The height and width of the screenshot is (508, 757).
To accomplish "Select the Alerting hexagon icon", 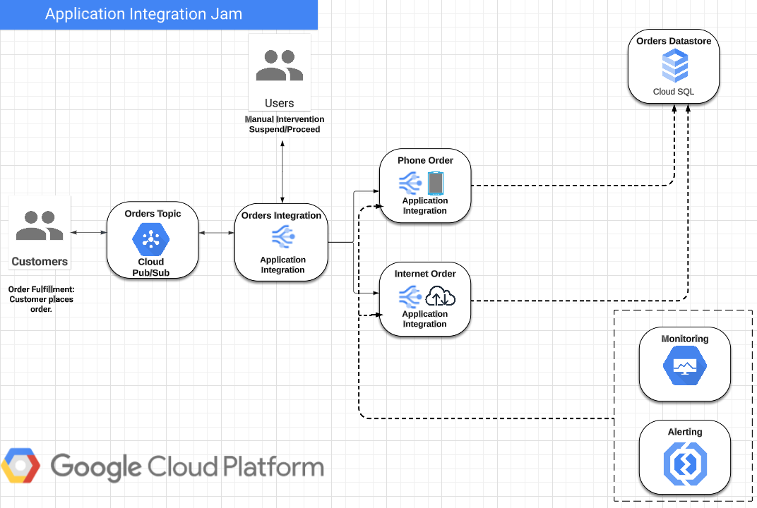I will click(x=685, y=464).
